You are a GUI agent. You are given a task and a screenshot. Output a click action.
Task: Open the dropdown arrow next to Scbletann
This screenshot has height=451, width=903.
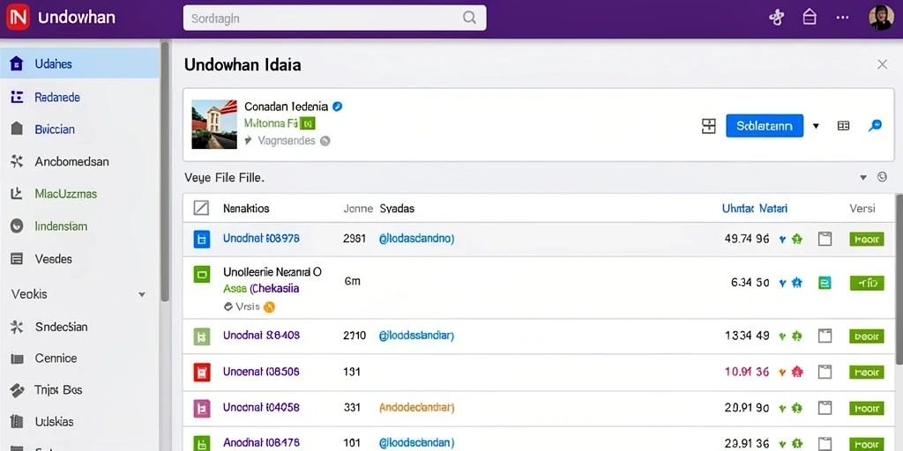pyautogui.click(x=816, y=126)
